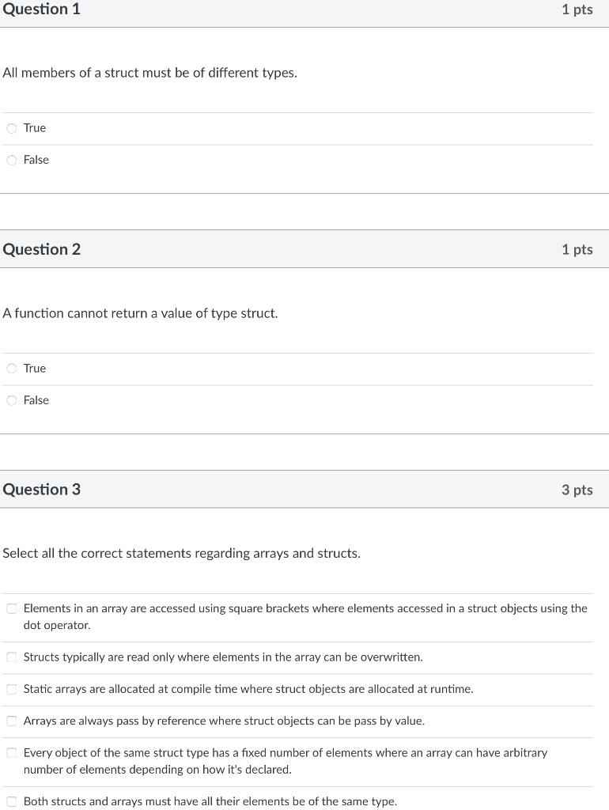Check the static arrays compile time statement
Viewport: 609px width, 810px height.
coord(11,689)
